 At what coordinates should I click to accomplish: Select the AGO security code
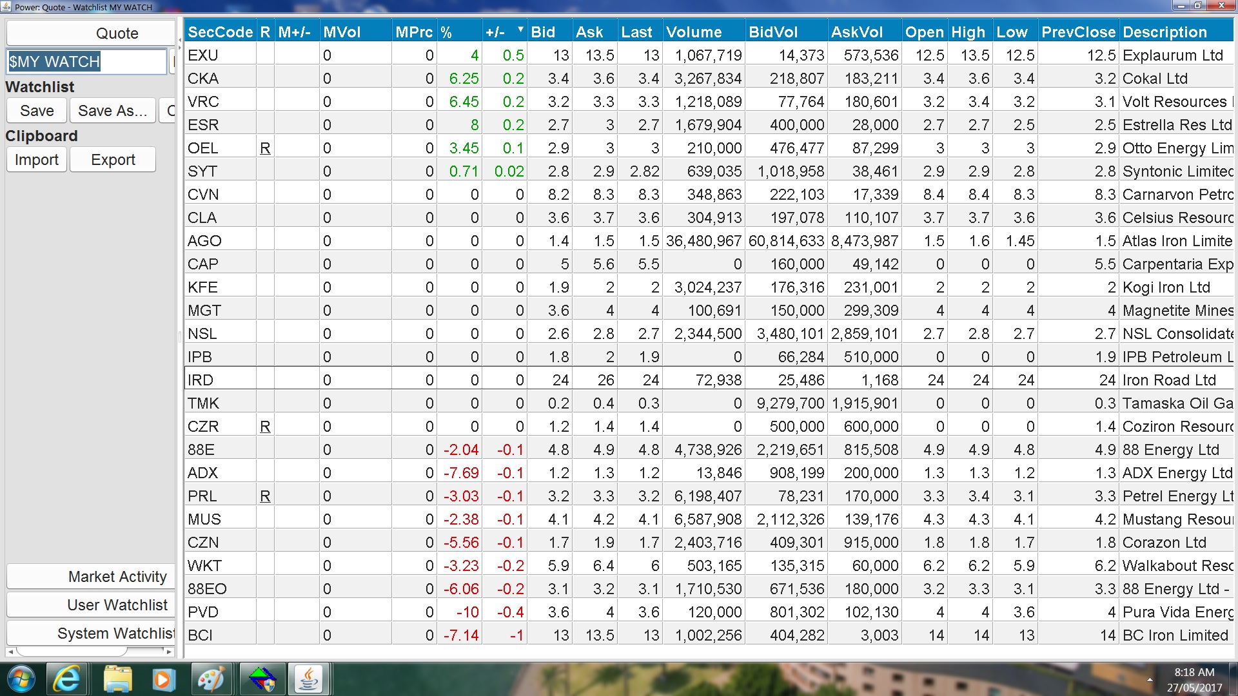tap(204, 241)
